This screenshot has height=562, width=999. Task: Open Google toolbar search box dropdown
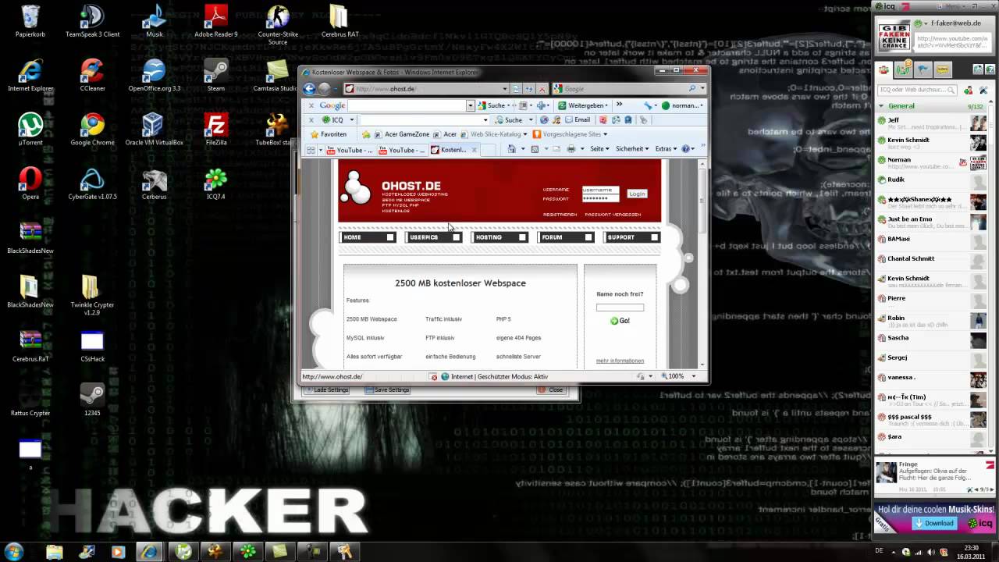coord(470,105)
